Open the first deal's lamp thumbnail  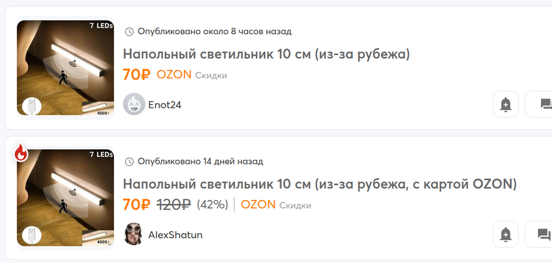65,68
